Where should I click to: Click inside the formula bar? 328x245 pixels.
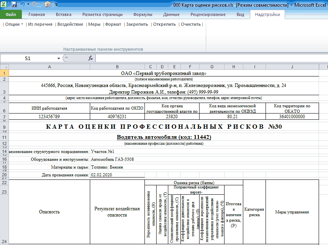pyautogui.click(x=211, y=58)
